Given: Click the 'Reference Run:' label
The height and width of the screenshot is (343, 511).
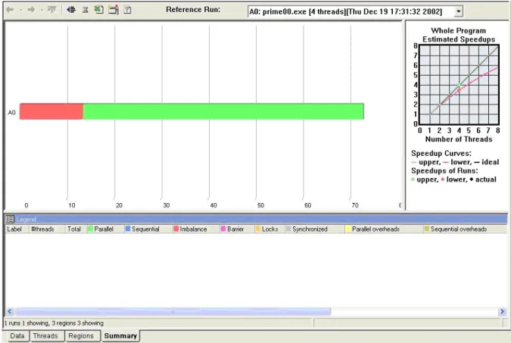Looking at the screenshot, I should tap(193, 9).
